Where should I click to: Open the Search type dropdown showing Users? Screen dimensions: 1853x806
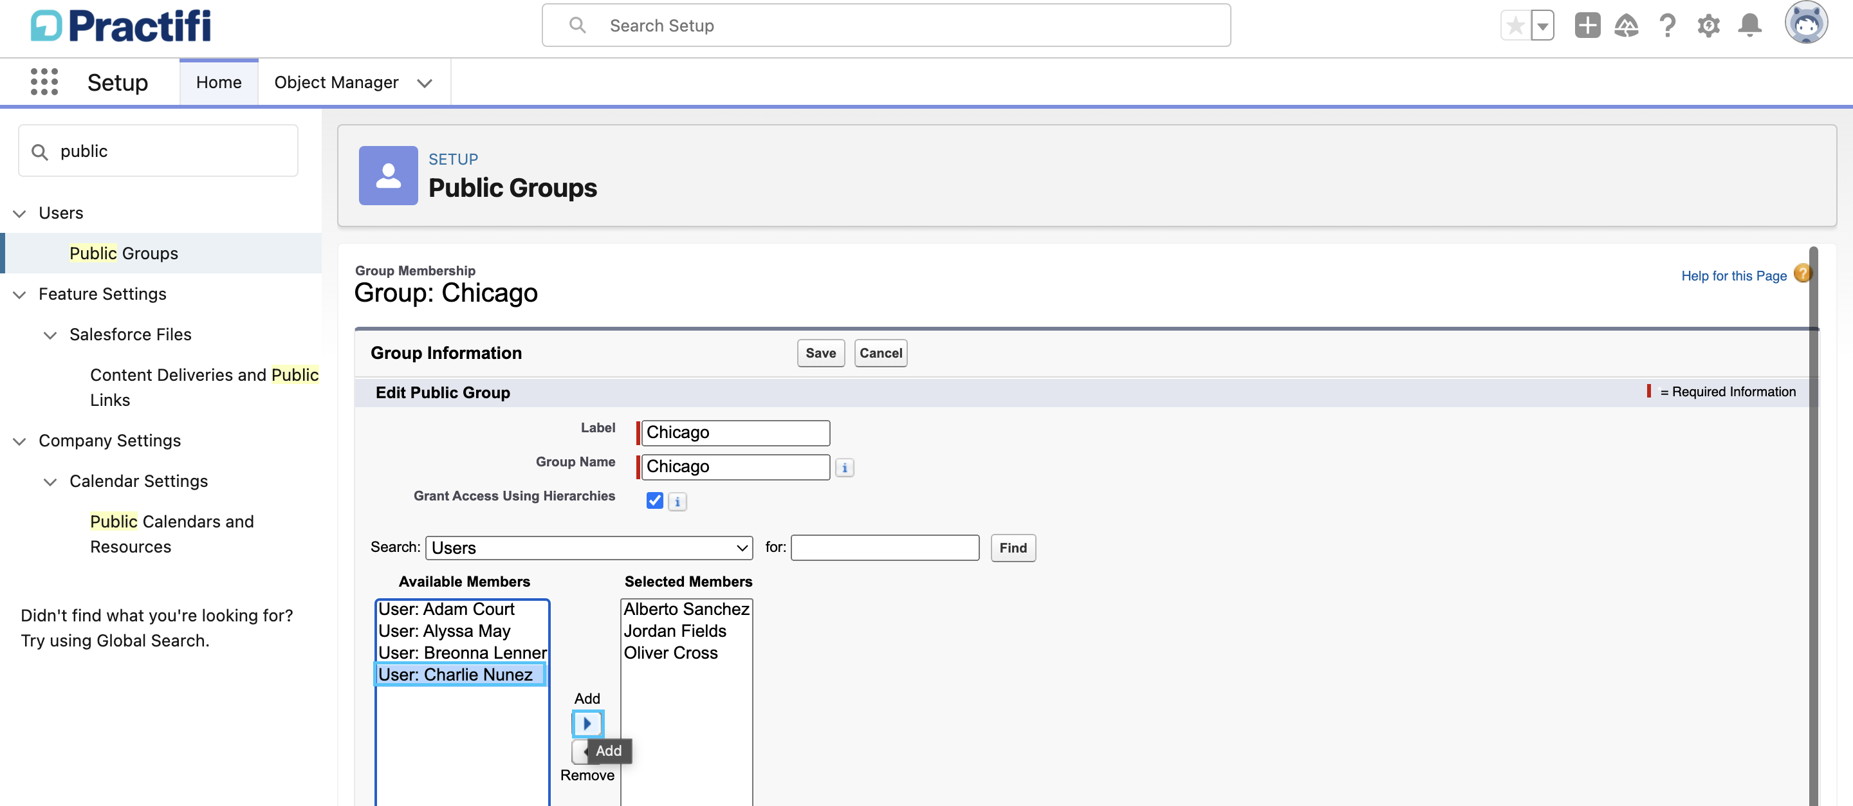[589, 548]
